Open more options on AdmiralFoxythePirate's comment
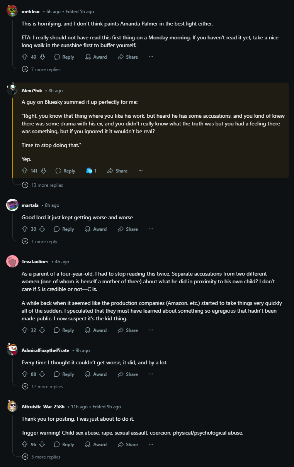The width and height of the screenshot is (294, 467). pos(151,374)
